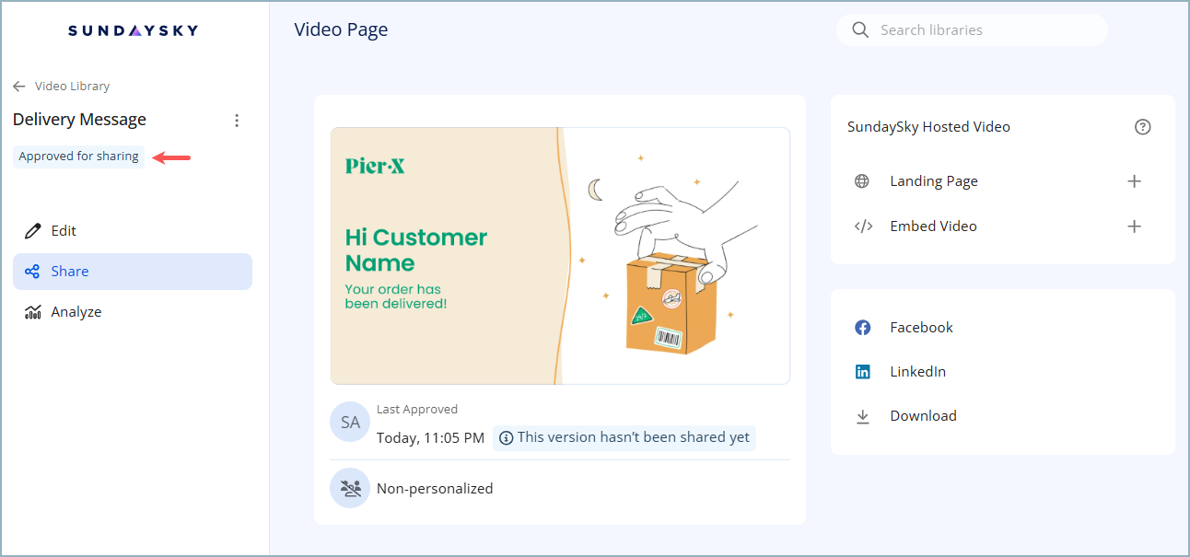1190x557 pixels.
Task: Go back to Video Library
Action: [62, 87]
